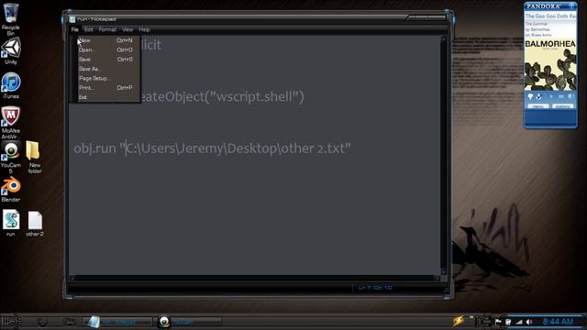Viewport: 587px width, 330px height.
Task: Choose Save from the File menu
Action: coord(105,59)
